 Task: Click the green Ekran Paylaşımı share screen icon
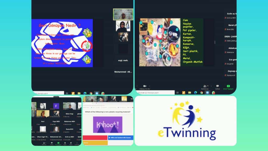228,86
